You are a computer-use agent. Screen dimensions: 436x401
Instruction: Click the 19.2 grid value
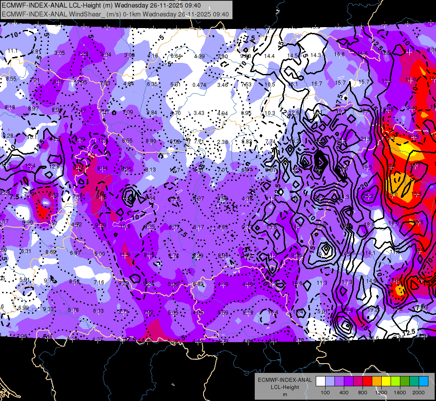click(373, 309)
